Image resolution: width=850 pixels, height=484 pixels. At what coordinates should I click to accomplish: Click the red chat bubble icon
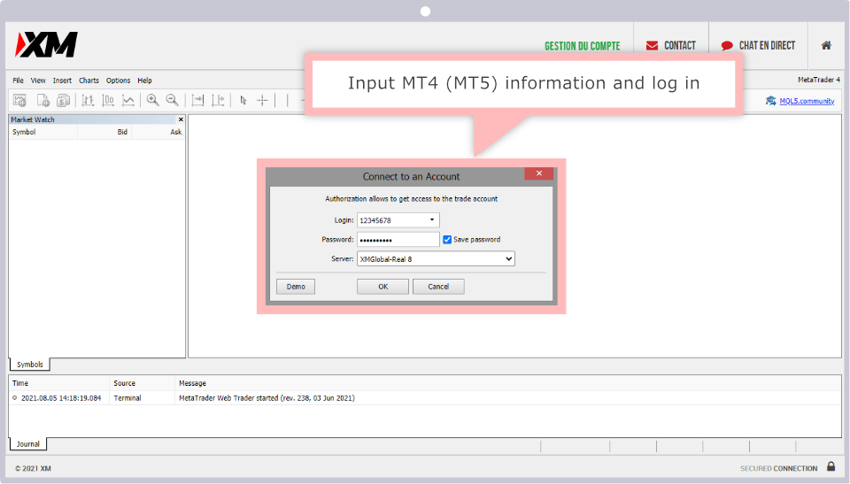click(x=727, y=46)
